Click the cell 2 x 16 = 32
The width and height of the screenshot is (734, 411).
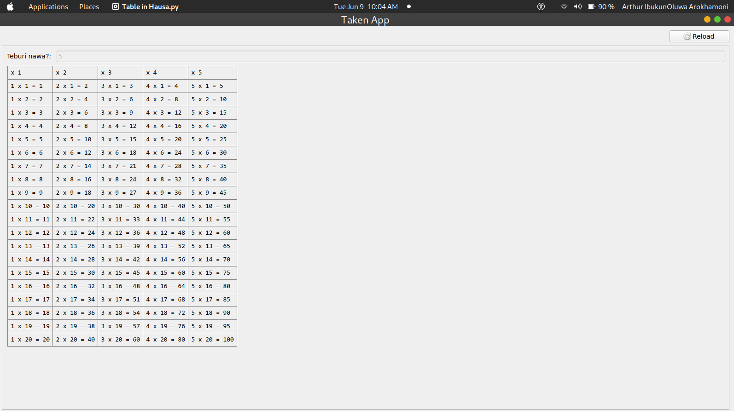coord(76,286)
